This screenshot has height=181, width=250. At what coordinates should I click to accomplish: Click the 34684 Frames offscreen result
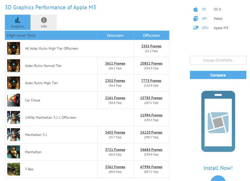151,149
